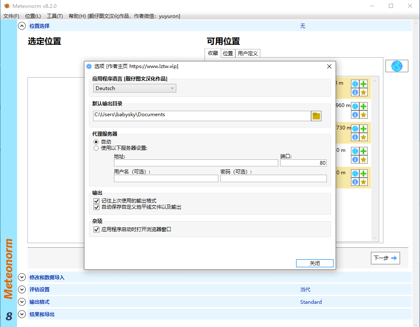
Task: Click the proxy 地址 input field
Action: (196, 163)
